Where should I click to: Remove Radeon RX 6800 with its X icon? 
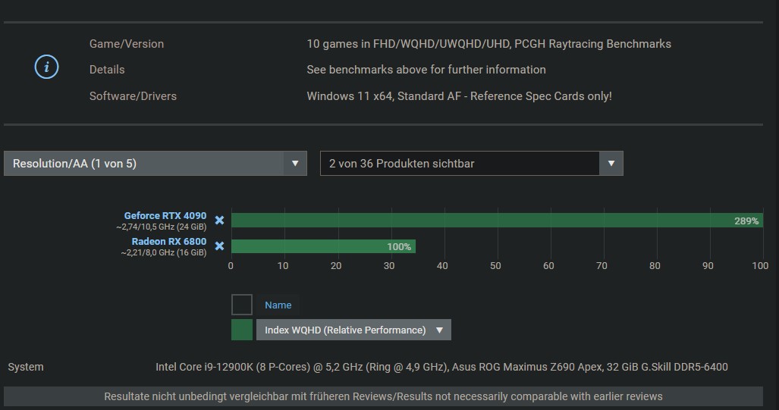(219, 246)
